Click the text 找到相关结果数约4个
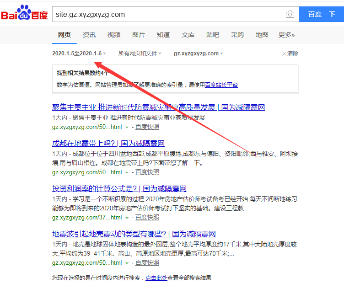Viewport: 344px width, 294px height. 82,73
